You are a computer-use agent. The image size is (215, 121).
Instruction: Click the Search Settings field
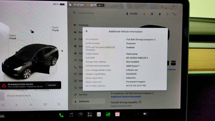[x=86, y=13]
